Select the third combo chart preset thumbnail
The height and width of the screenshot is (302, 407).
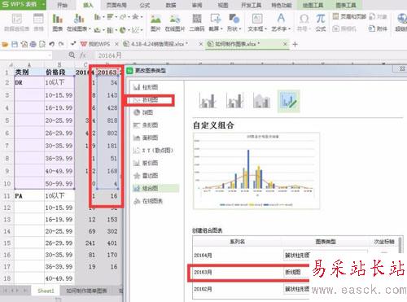[x=261, y=101]
